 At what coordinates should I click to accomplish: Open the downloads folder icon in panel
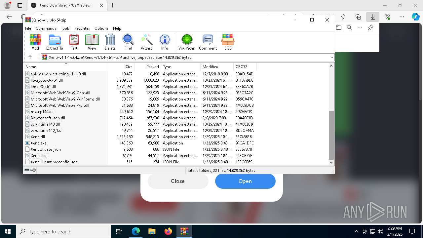[x=339, y=27]
